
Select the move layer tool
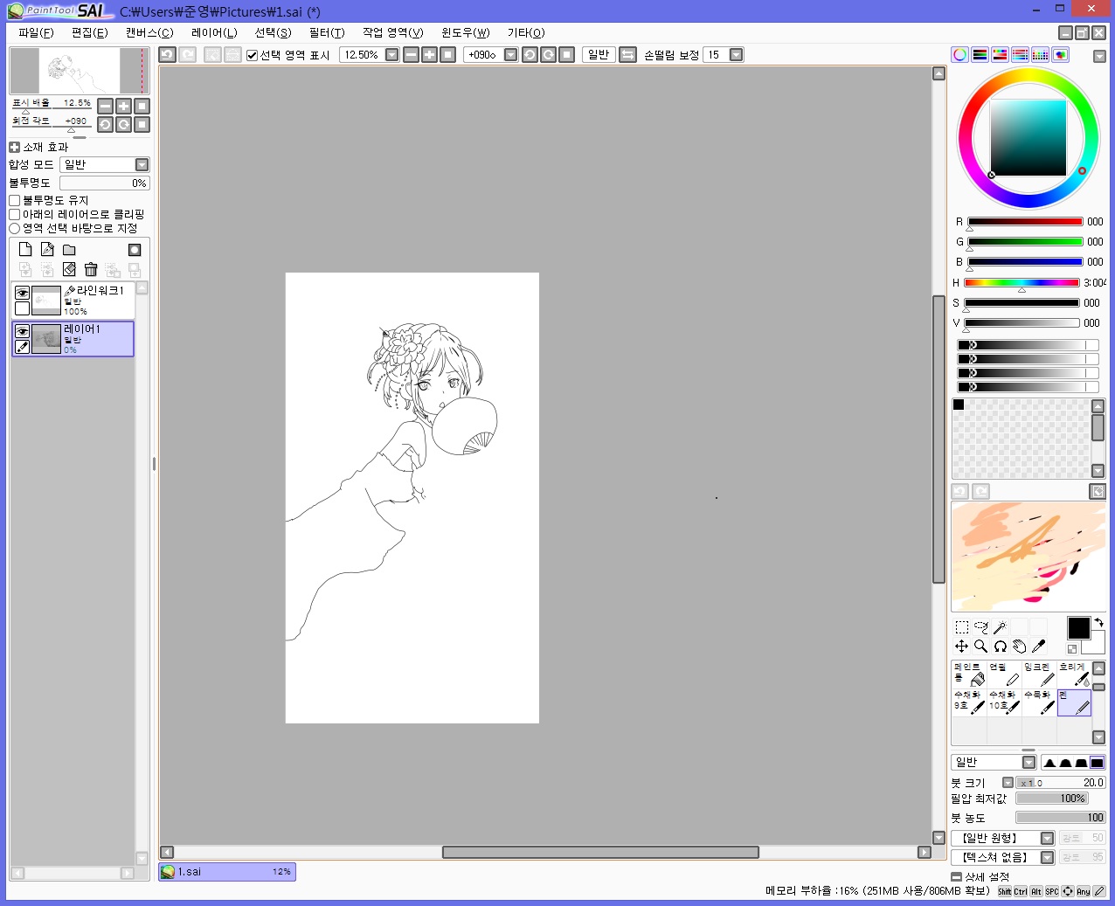pos(961,647)
